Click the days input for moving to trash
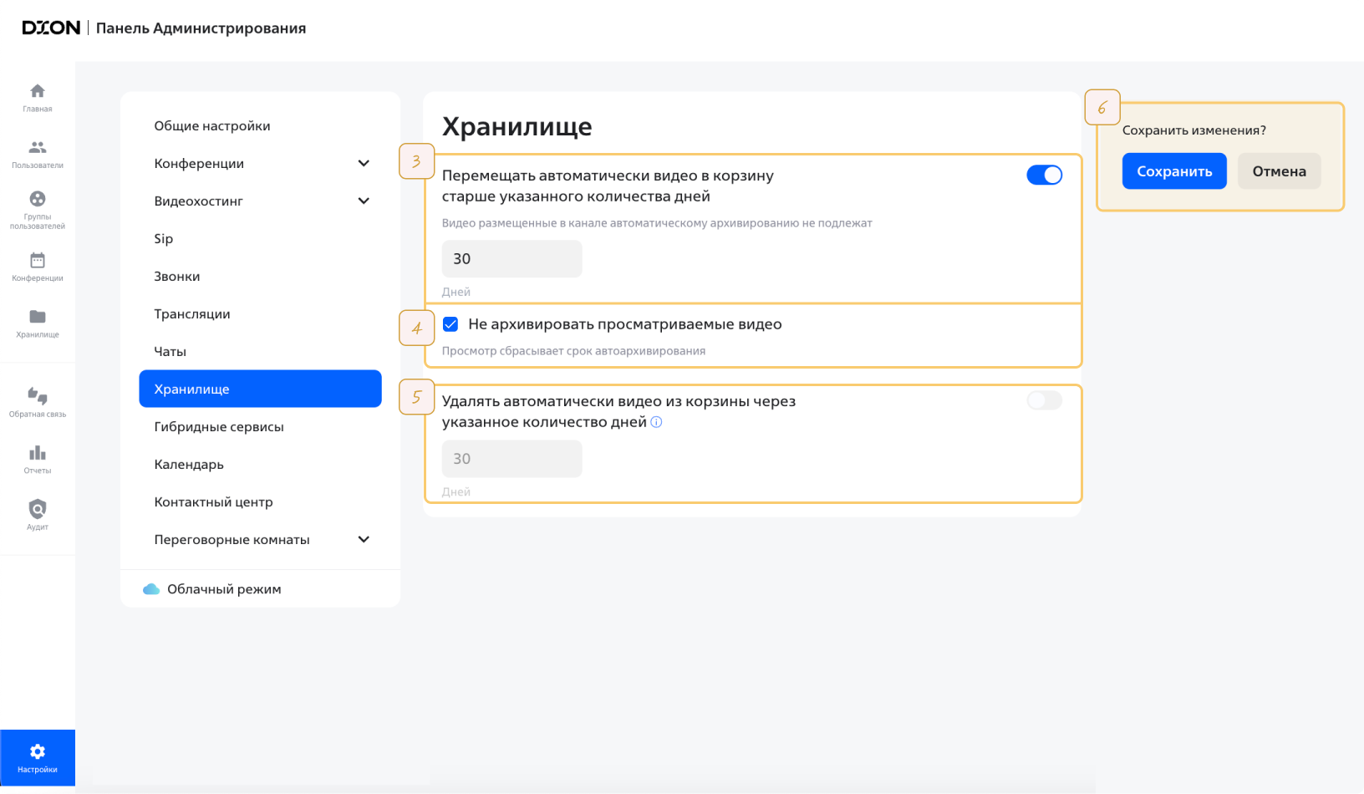 511,259
